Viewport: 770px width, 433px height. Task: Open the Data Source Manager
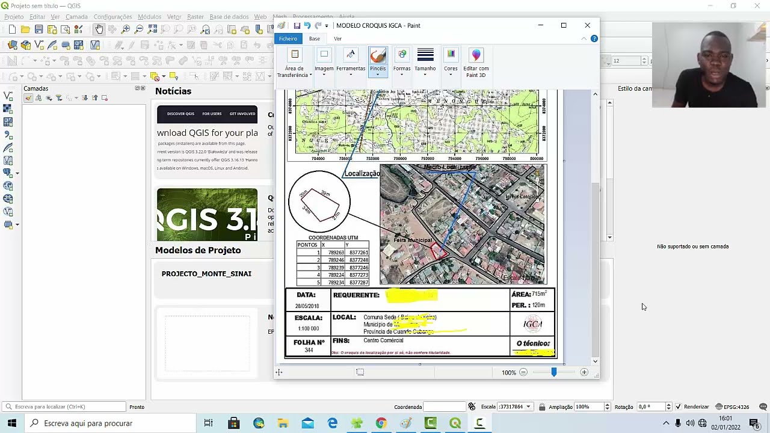point(12,45)
